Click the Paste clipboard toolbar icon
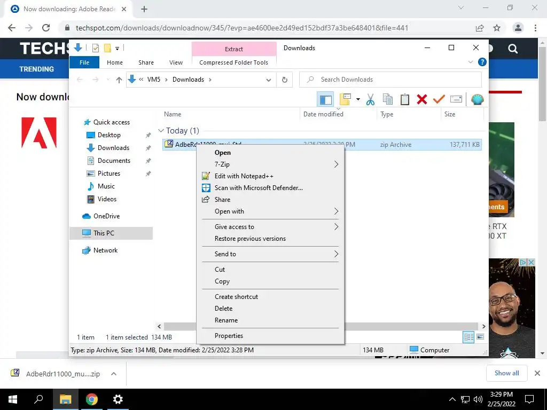This screenshot has width=547, height=410. [x=405, y=99]
